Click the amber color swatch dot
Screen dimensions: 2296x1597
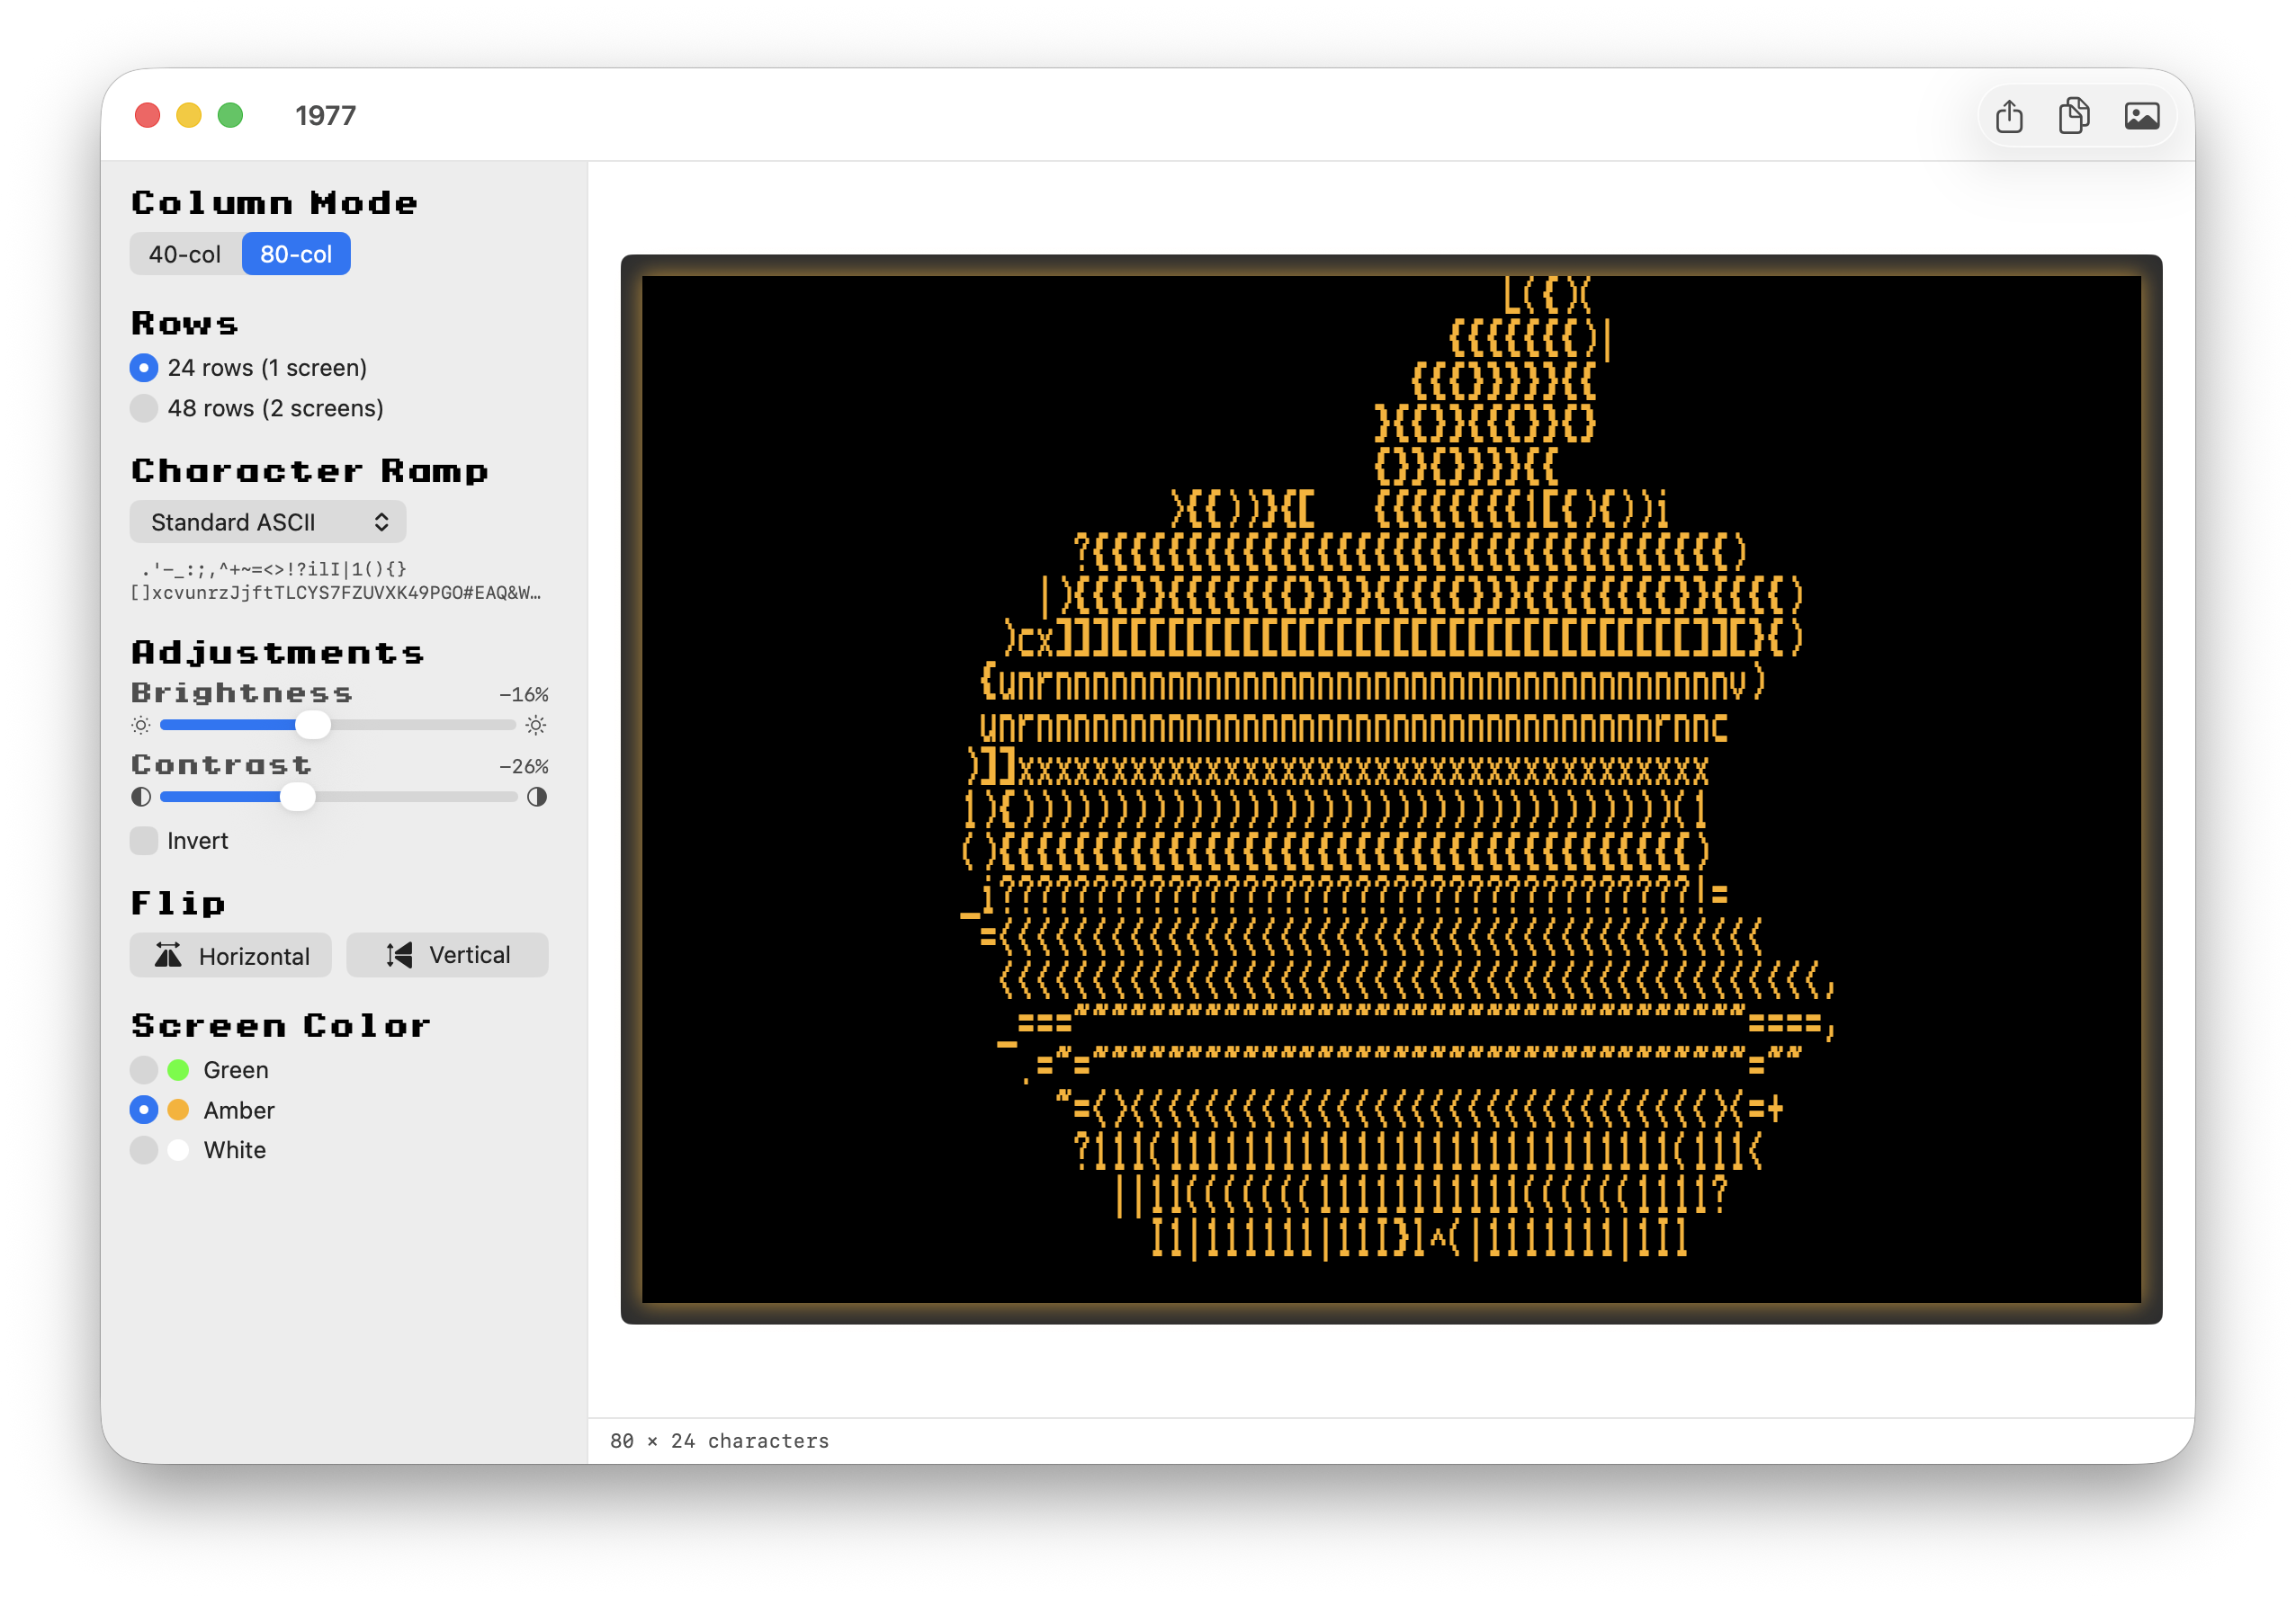pyautogui.click(x=178, y=1111)
